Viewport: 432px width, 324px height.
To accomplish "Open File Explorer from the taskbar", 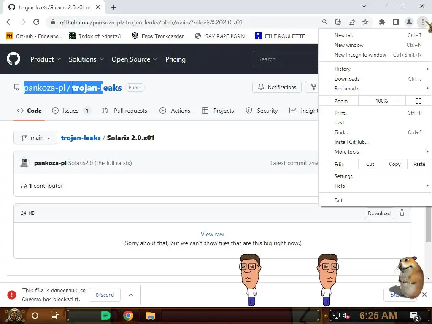I will pos(151,316).
